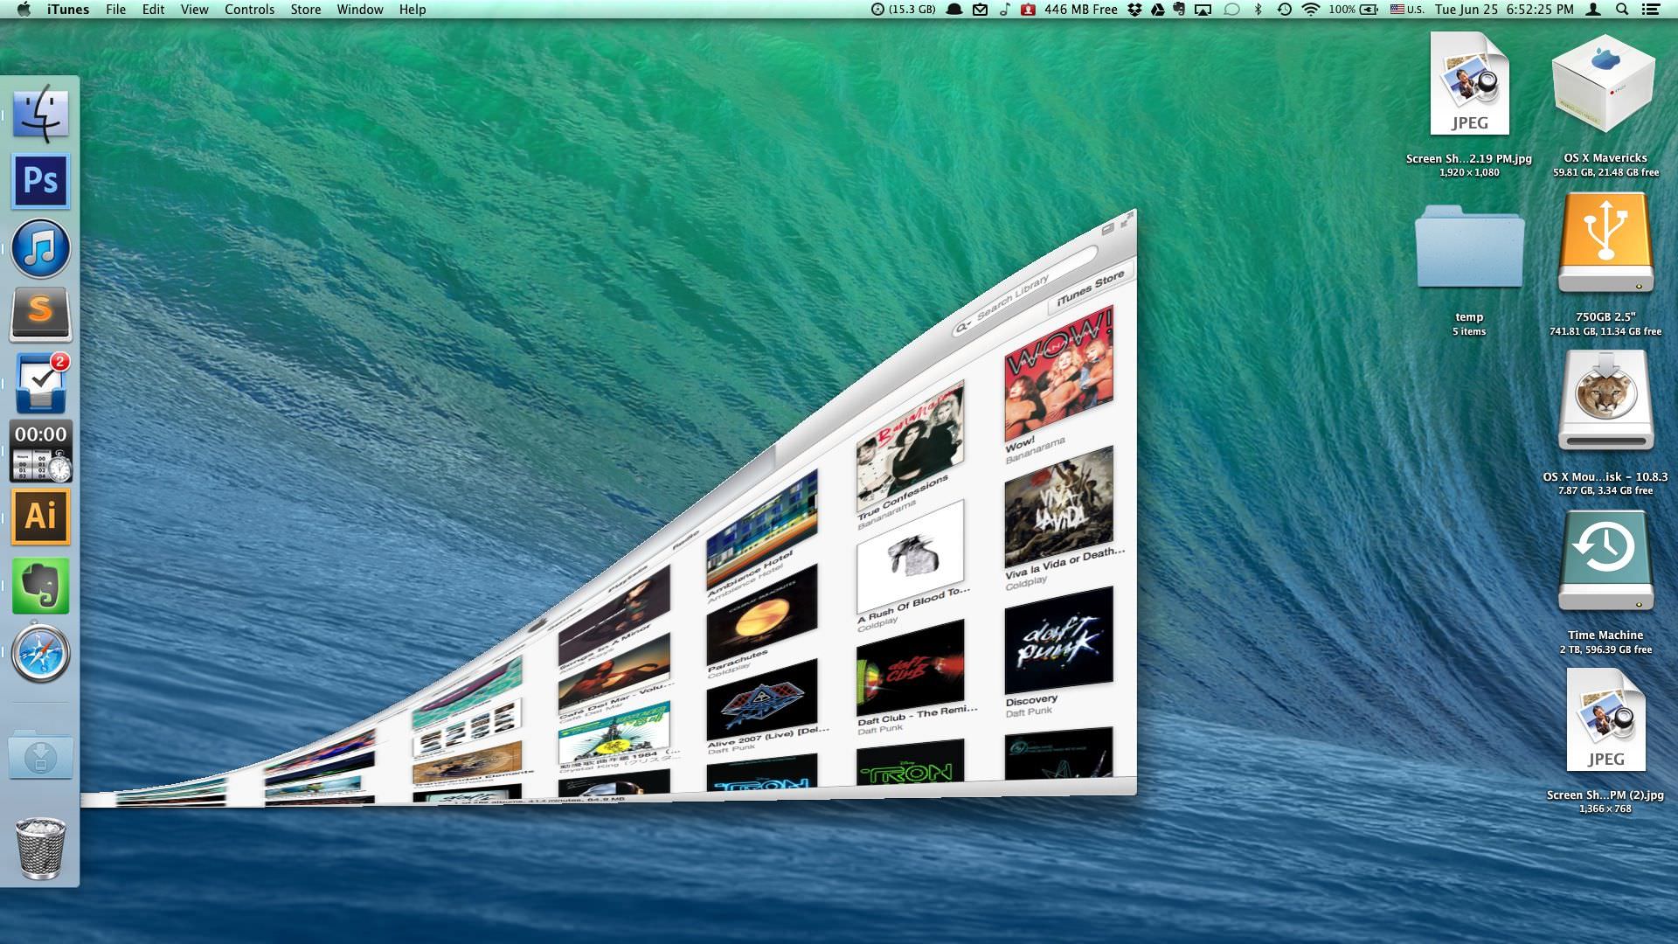The width and height of the screenshot is (1678, 944).
Task: Open the task manager Dock icon with badge 2
Action: coord(40,383)
